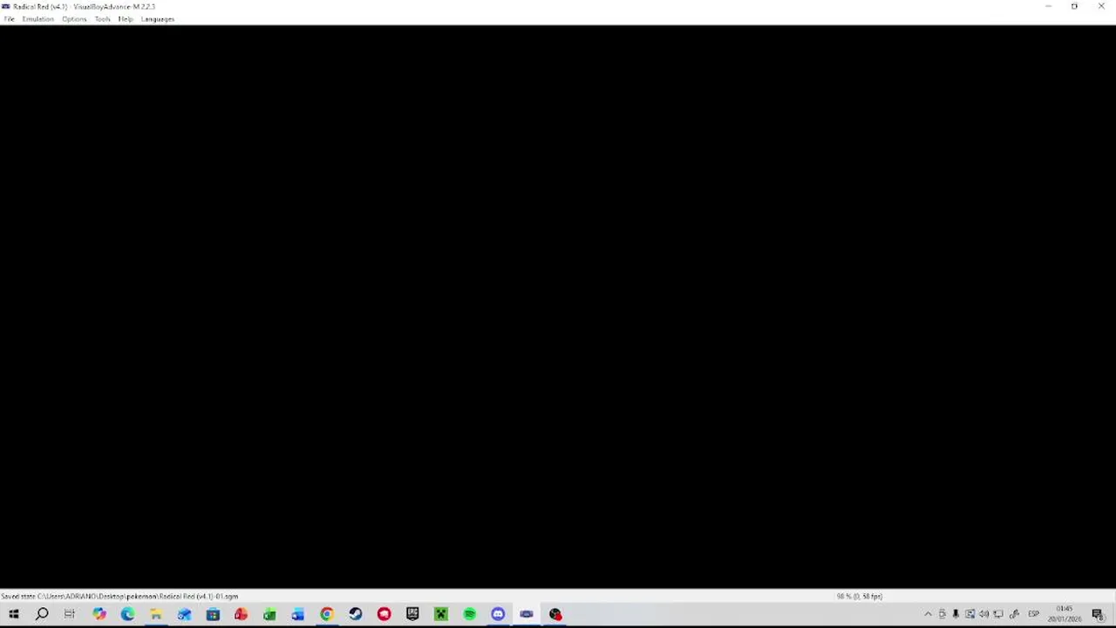Open the Mail app taskbar icon
Screen dimensions: 1116x628
[184, 614]
